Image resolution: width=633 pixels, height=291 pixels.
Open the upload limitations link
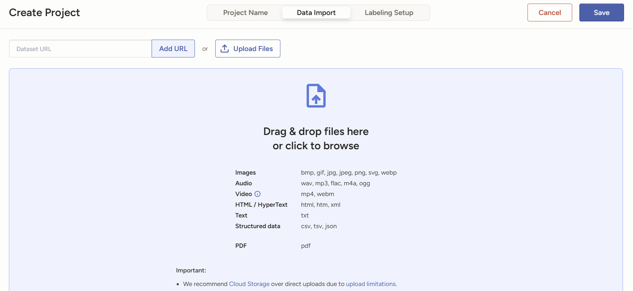tap(371, 284)
